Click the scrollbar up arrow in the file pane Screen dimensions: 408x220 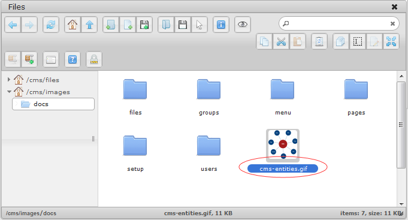(x=401, y=76)
